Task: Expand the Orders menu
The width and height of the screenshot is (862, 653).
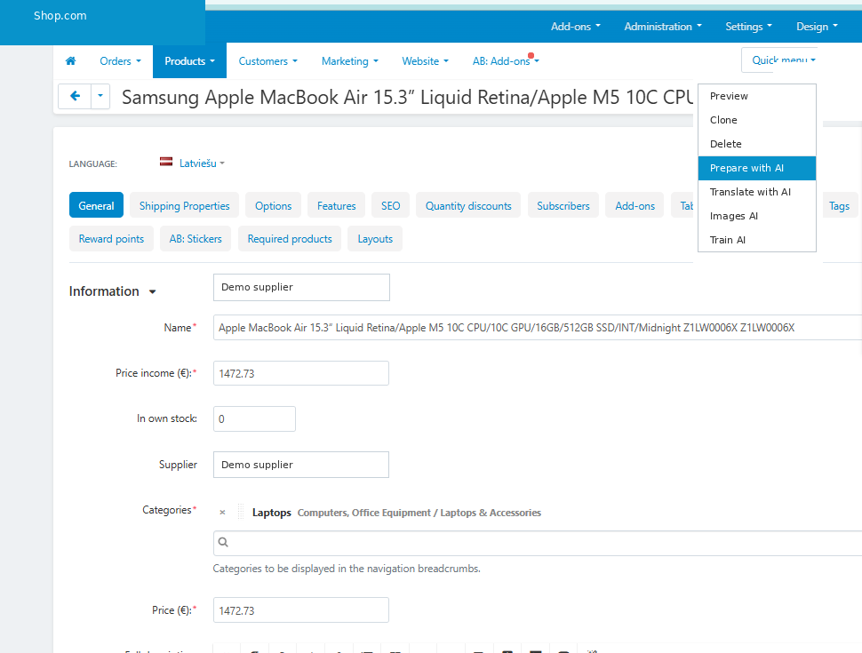Action: tap(120, 61)
